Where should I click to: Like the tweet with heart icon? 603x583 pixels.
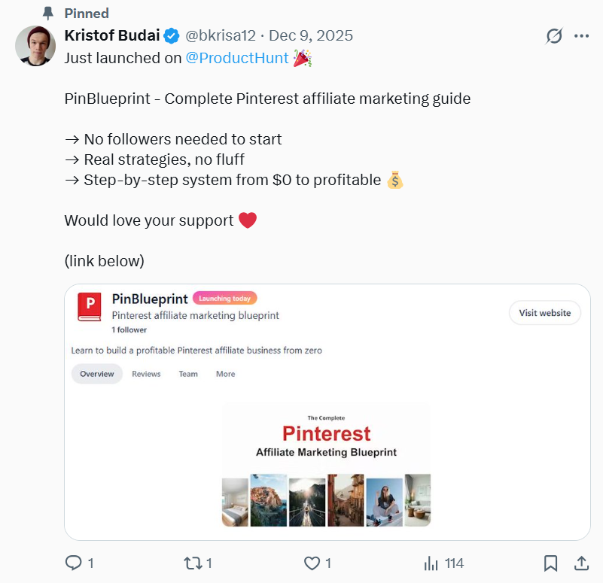click(x=312, y=563)
